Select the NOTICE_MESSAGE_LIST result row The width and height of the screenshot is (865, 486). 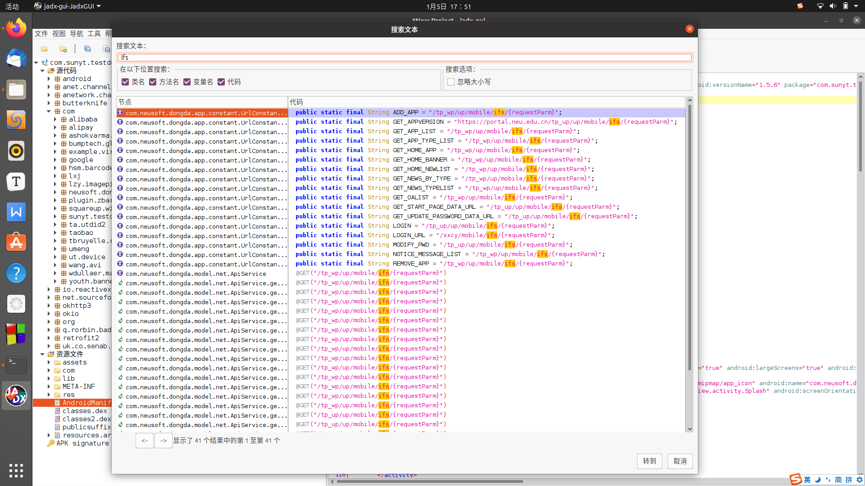point(401,254)
